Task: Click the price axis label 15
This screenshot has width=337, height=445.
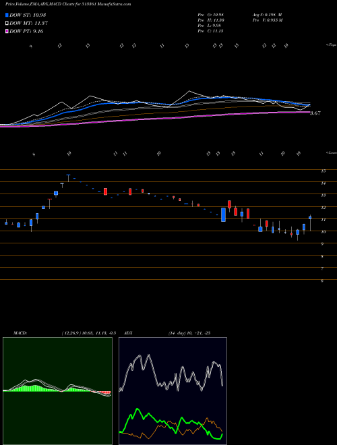Action: 323,171
